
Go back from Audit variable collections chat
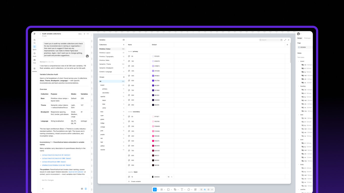[x=40, y=34]
